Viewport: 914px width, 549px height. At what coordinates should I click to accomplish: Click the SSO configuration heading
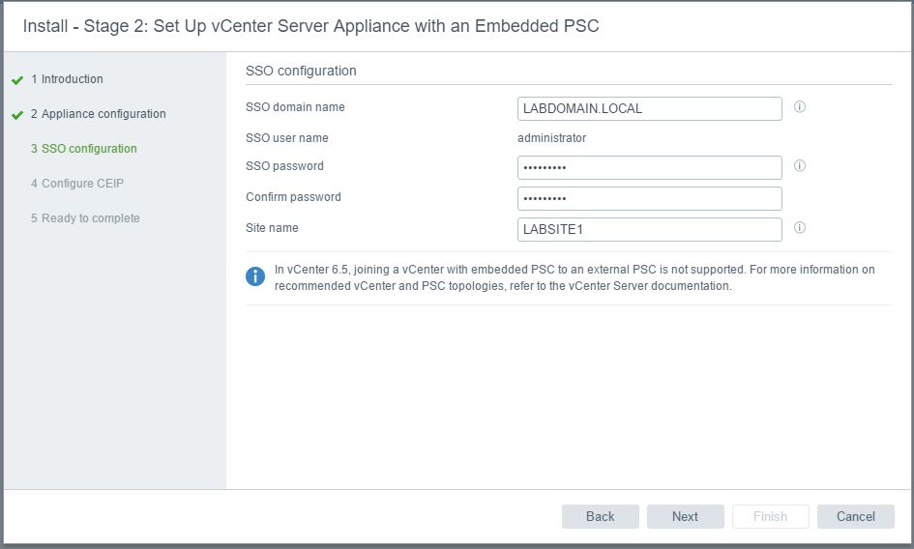tap(301, 72)
